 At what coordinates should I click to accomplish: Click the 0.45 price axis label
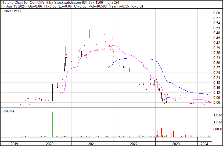pos(217,38)
